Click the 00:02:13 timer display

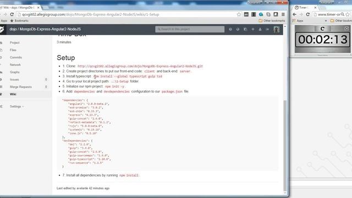323,40
